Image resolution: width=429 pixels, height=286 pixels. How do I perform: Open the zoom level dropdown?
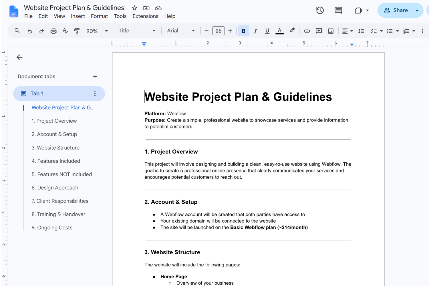coord(97,31)
